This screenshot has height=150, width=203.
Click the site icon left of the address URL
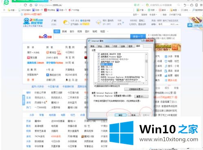point(36,5)
